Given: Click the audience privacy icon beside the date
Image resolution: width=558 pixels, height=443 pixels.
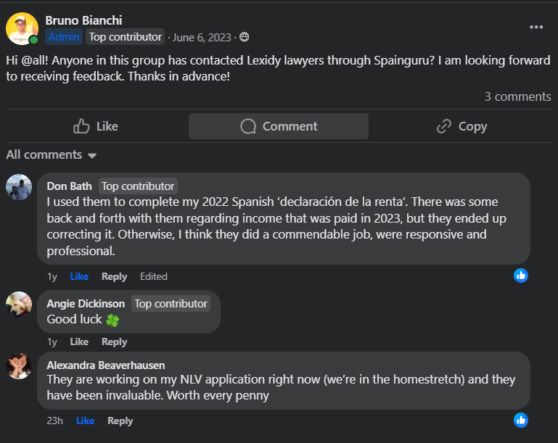Looking at the screenshot, I should click(244, 37).
